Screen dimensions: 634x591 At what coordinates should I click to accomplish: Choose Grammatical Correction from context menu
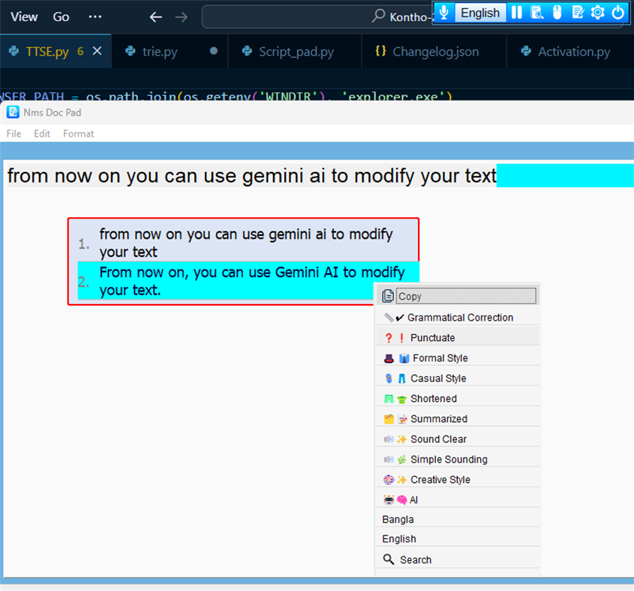tap(458, 318)
